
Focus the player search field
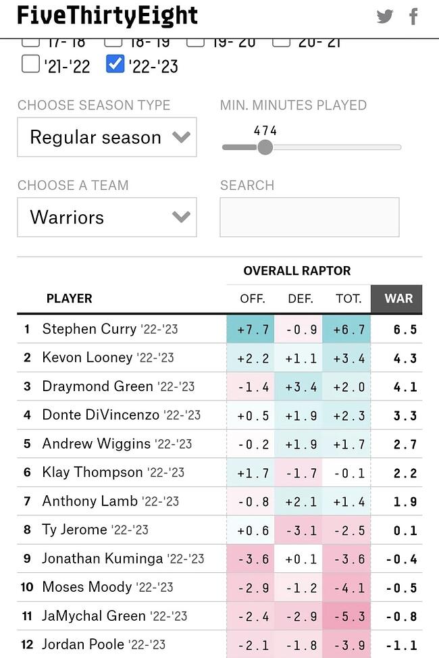(x=309, y=217)
